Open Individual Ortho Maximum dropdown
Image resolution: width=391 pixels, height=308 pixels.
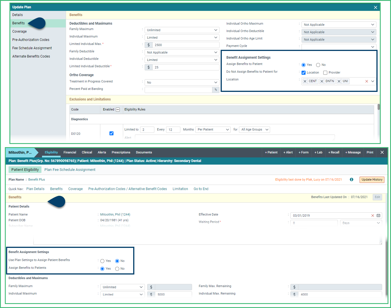[x=339, y=25]
